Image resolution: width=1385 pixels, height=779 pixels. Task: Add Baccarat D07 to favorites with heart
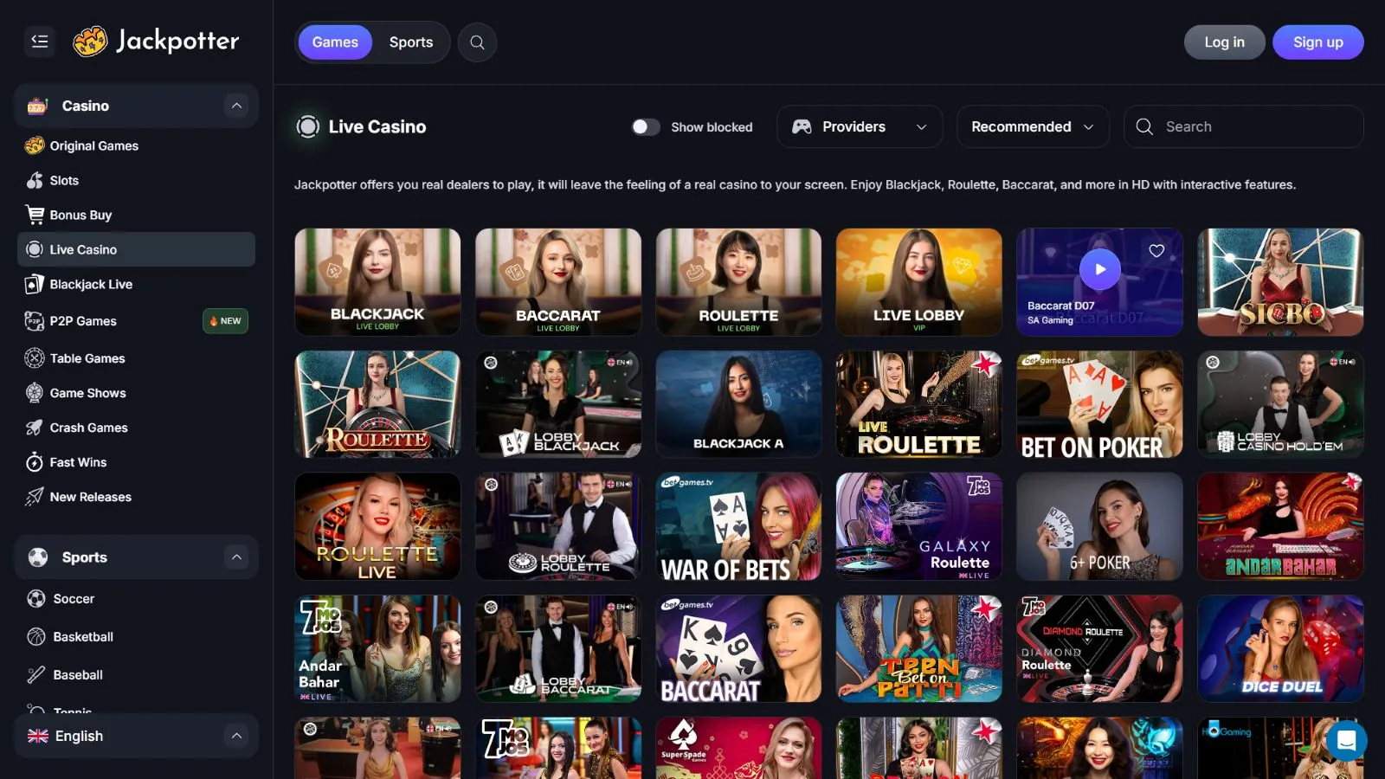pos(1156,251)
